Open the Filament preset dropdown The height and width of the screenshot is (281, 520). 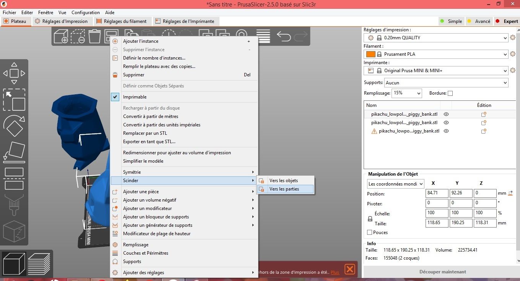click(436, 54)
